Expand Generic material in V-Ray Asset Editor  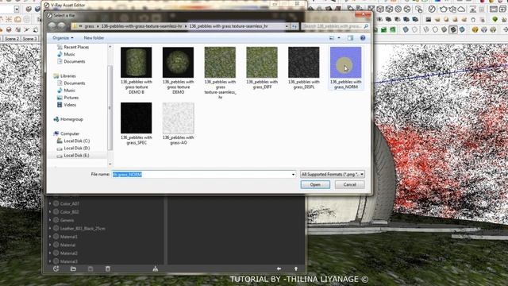click(x=50, y=220)
